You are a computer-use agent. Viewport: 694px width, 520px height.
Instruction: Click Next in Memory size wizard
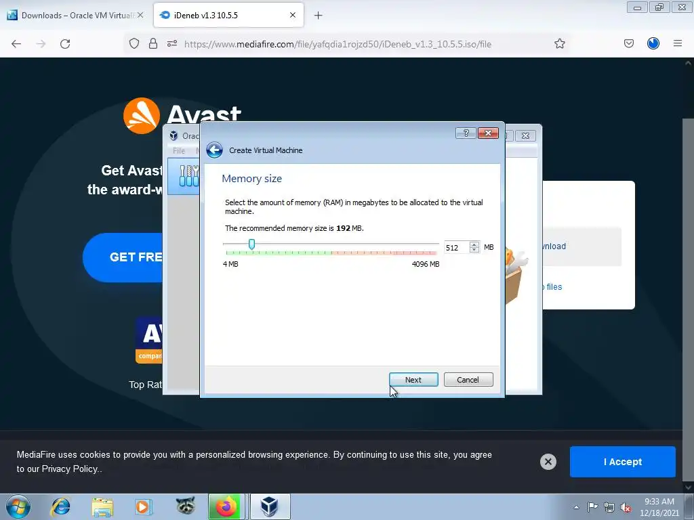click(x=413, y=379)
